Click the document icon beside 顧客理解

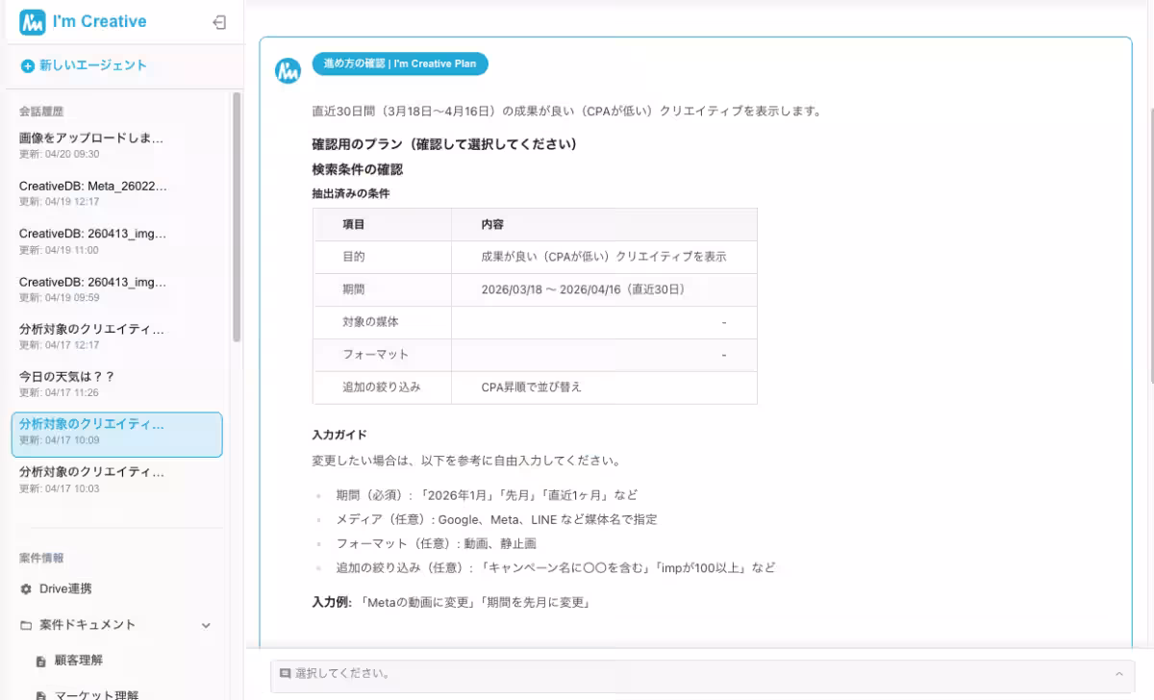(x=42, y=661)
